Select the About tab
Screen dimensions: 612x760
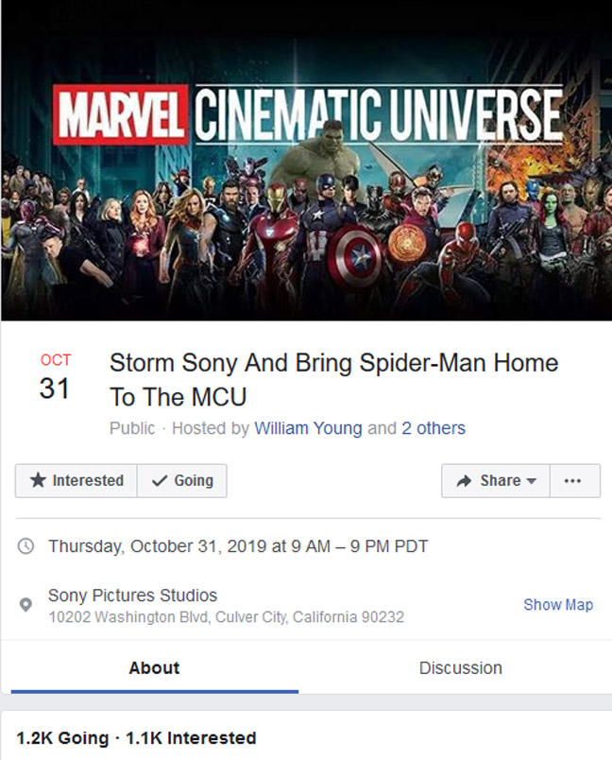(x=152, y=668)
